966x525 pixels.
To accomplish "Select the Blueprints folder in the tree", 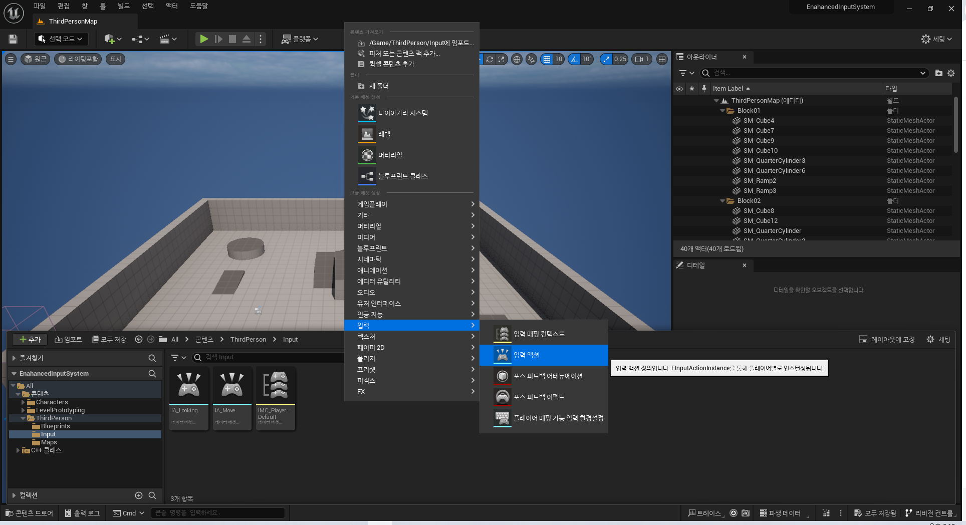I will point(55,426).
